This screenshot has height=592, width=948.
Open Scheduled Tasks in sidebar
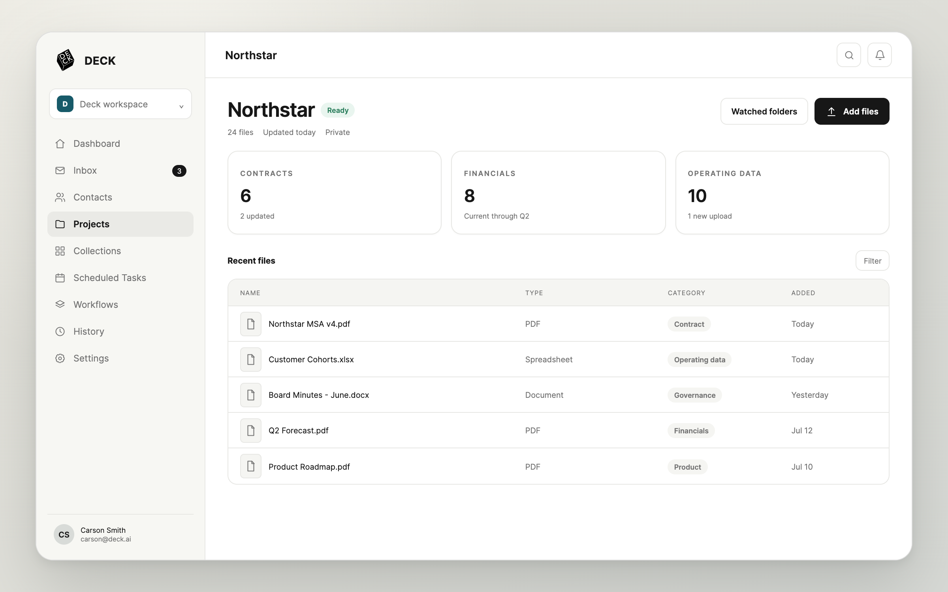click(120, 278)
